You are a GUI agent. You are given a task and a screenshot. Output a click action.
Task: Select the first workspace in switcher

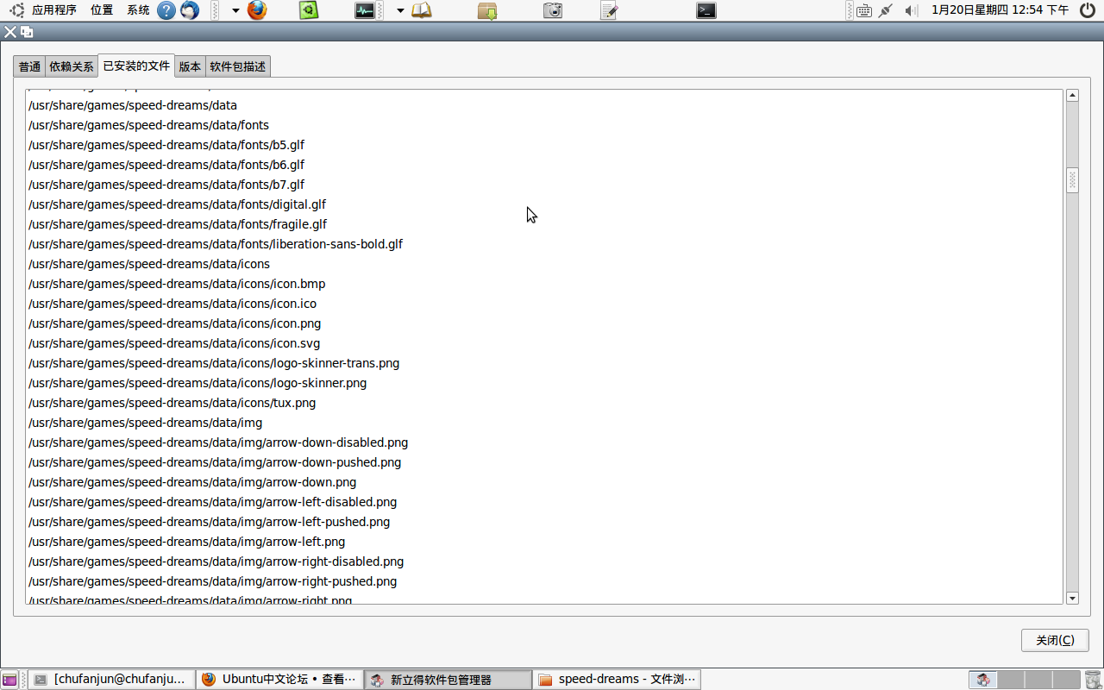[983, 680]
